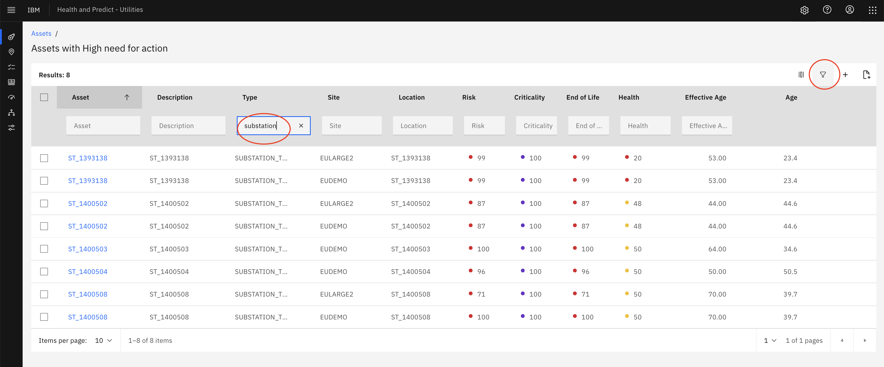Viewport: 884px width, 367px height.
Task: Click the End of Life column header
Action: point(583,98)
